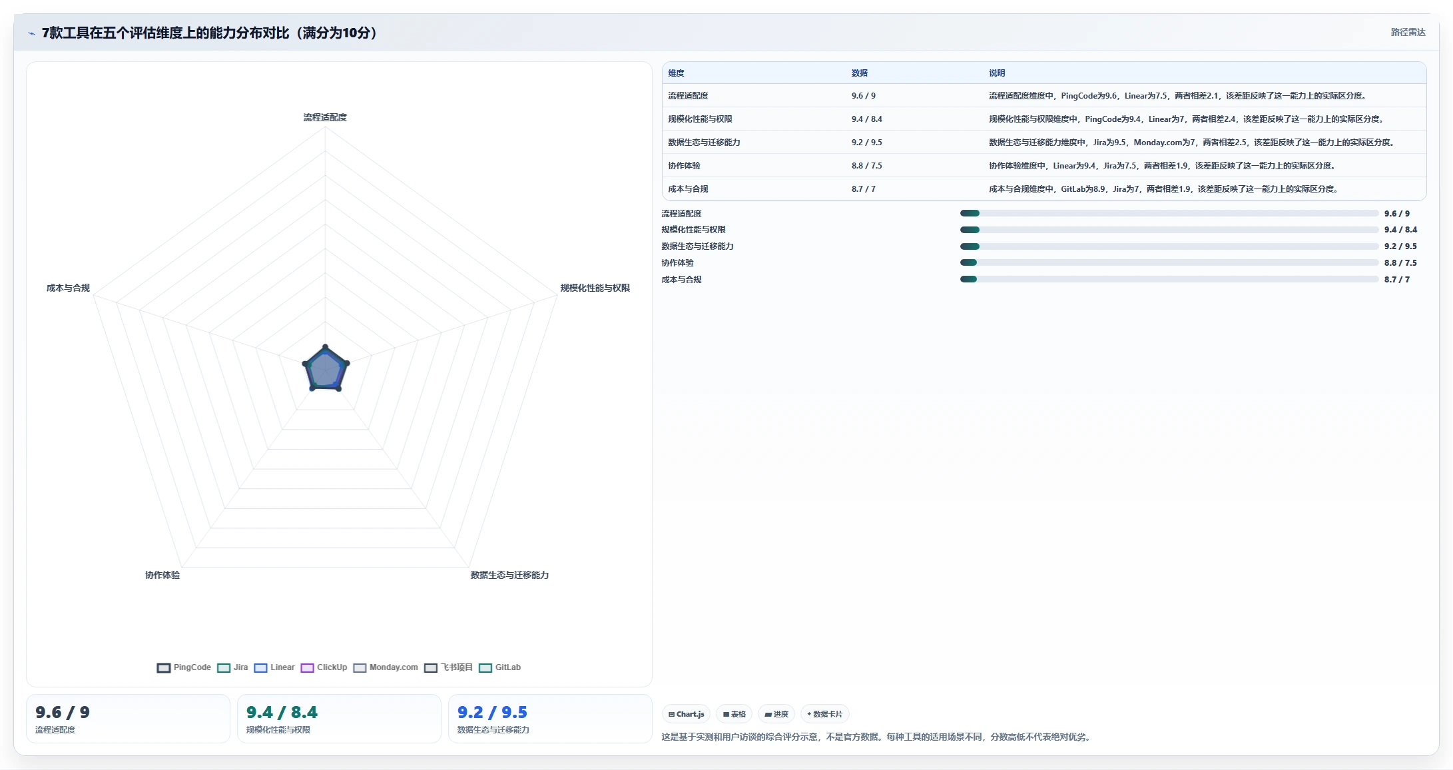
Task: Click the 数据 column header
Action: click(x=859, y=73)
